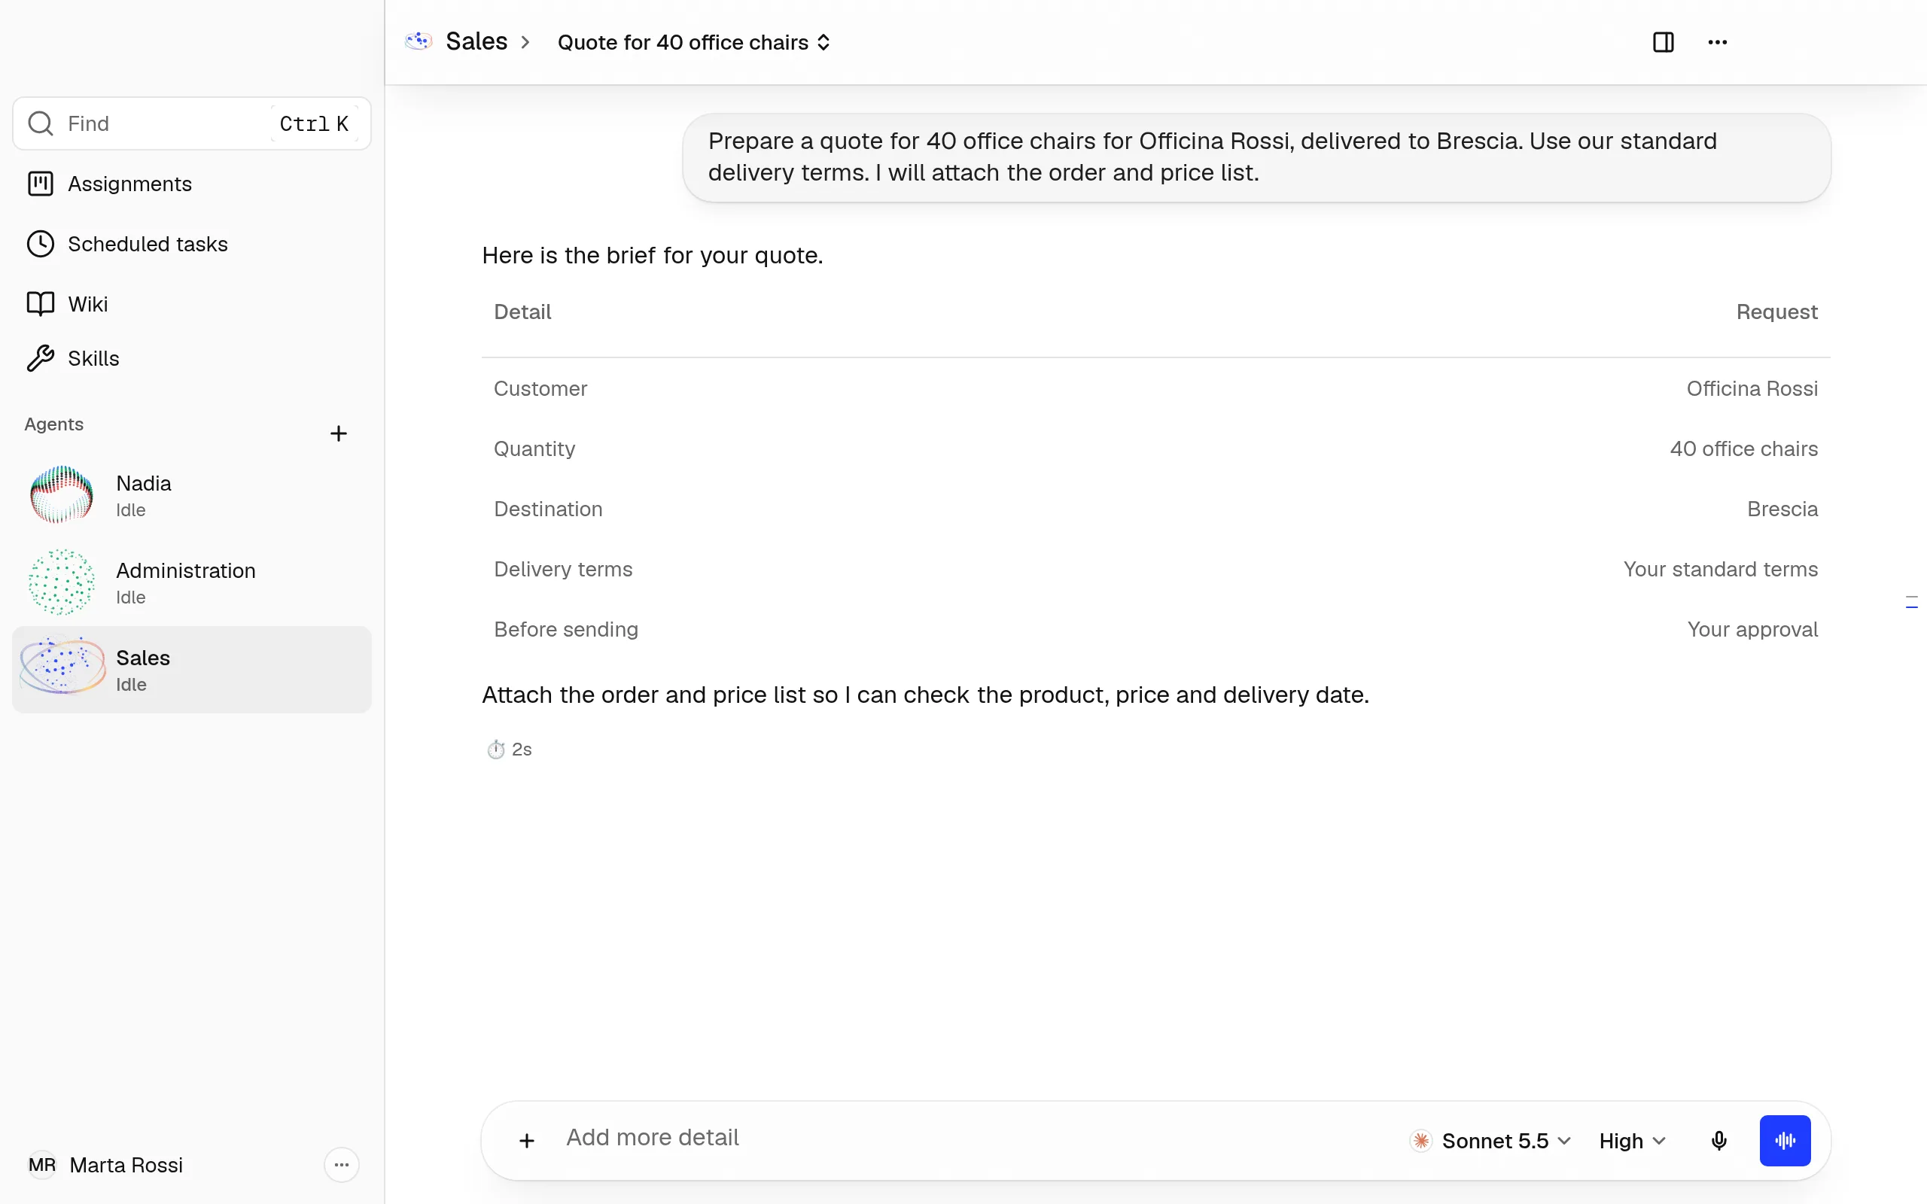Viewport: 1927px width, 1204px height.
Task: Open Assignments from the sidebar
Action: (x=191, y=184)
